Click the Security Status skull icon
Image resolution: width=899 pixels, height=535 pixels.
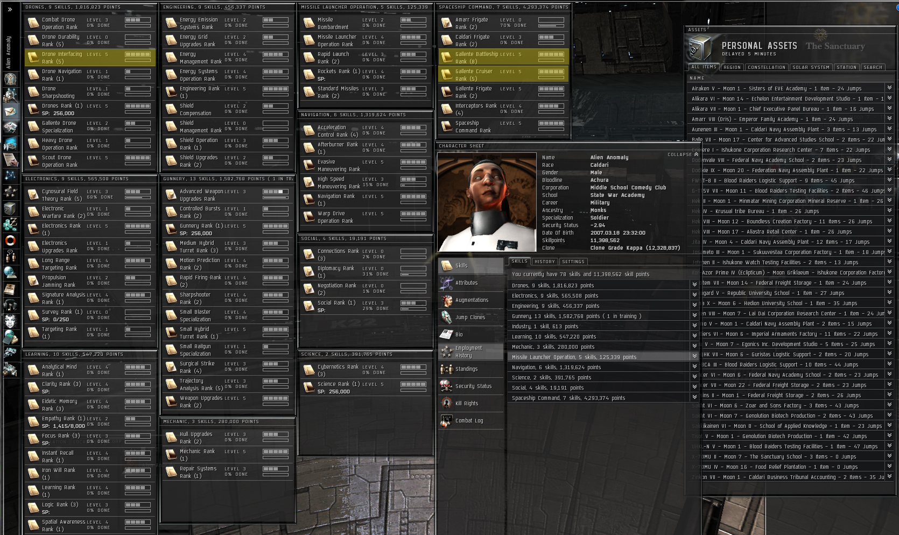[x=446, y=386]
